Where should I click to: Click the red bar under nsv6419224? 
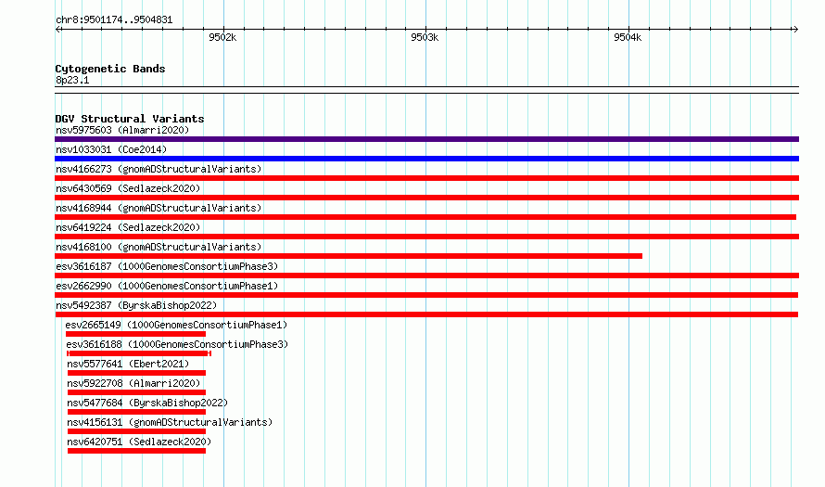pos(426,237)
